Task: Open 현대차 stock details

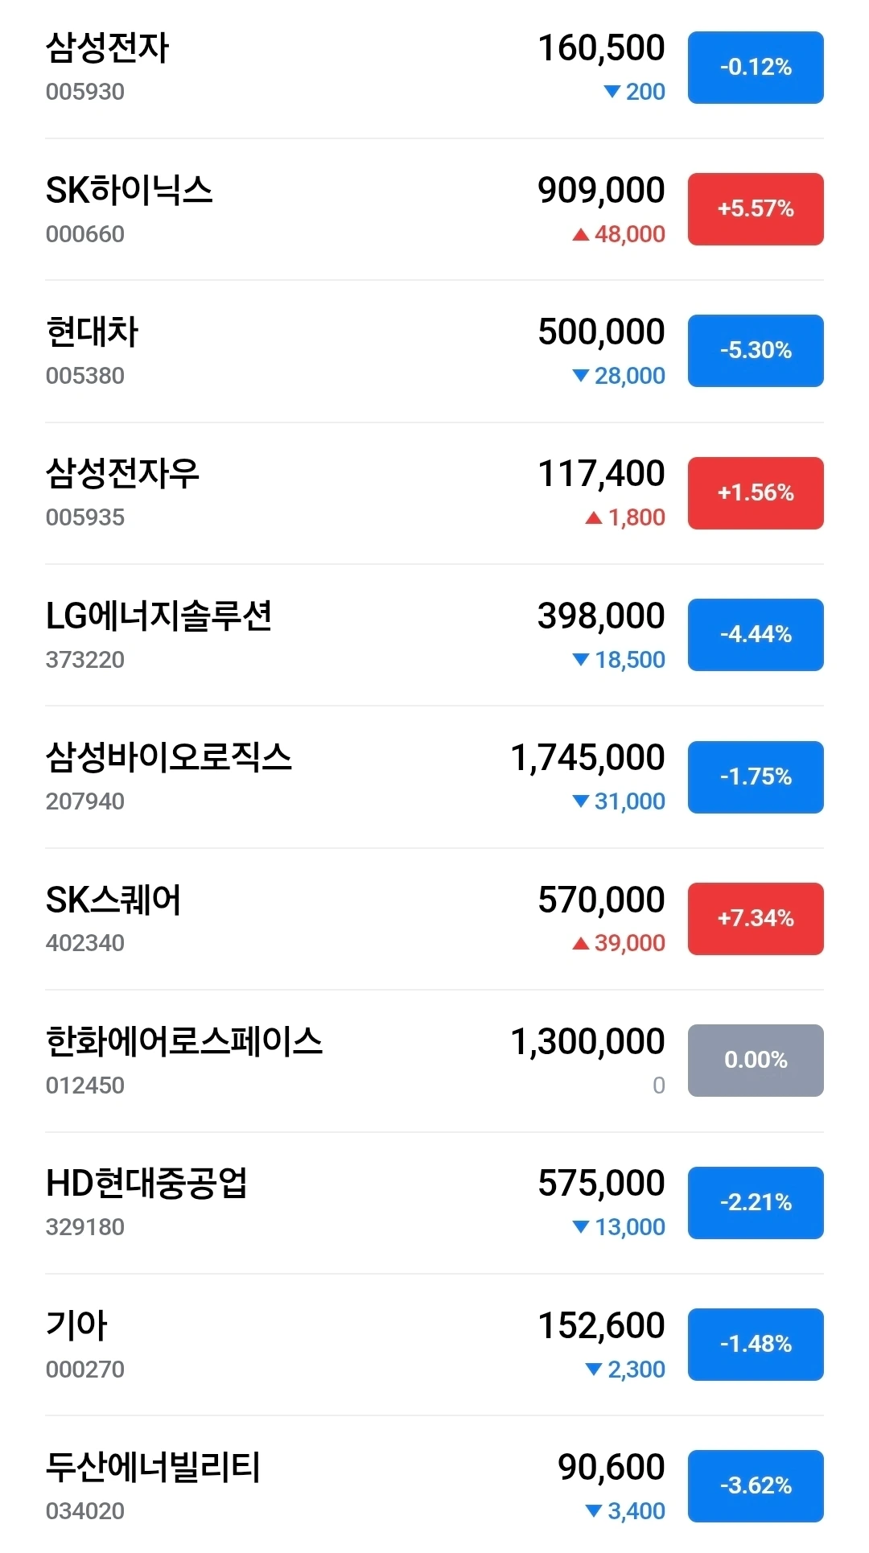Action: [x=434, y=352]
